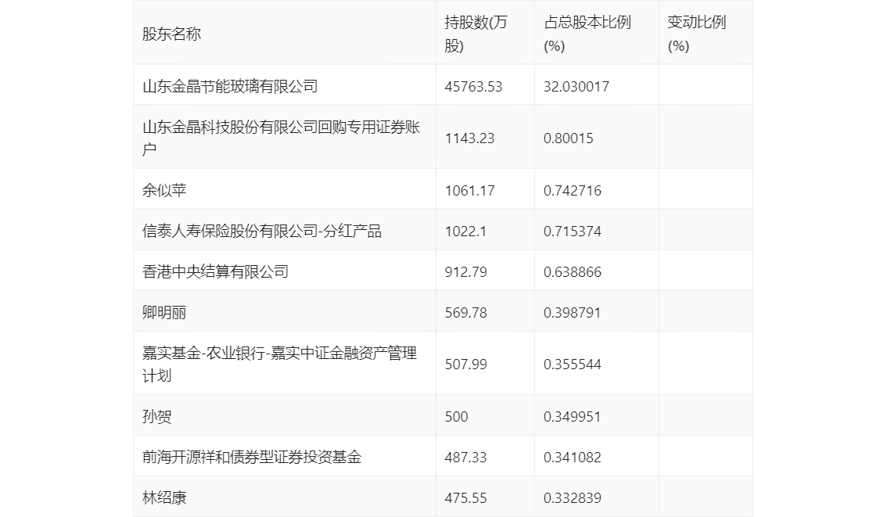Select 山东金晶科技股份有限公司回购专用证券账户 row name
The width and height of the screenshot is (887, 517).
click(x=281, y=138)
